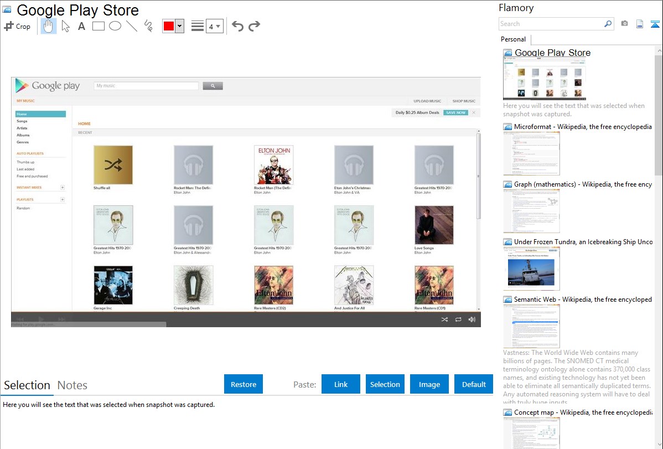The image size is (663, 449).
Task: Click the line thickness icon
Action: [198, 26]
